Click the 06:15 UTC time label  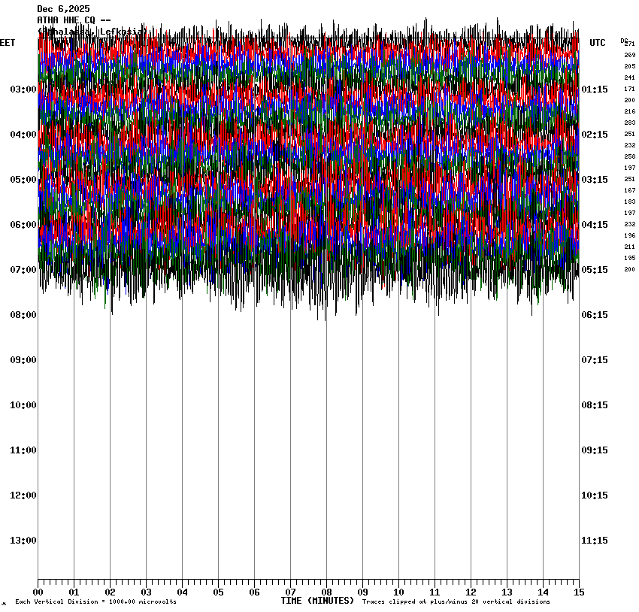(595, 315)
